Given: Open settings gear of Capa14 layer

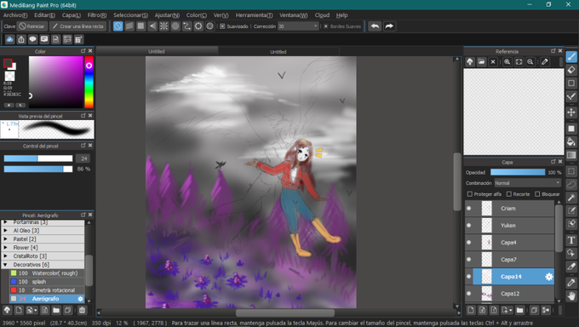Looking at the screenshot, I should click(549, 277).
